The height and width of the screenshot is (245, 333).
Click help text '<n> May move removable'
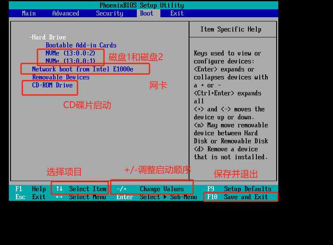click(231, 125)
